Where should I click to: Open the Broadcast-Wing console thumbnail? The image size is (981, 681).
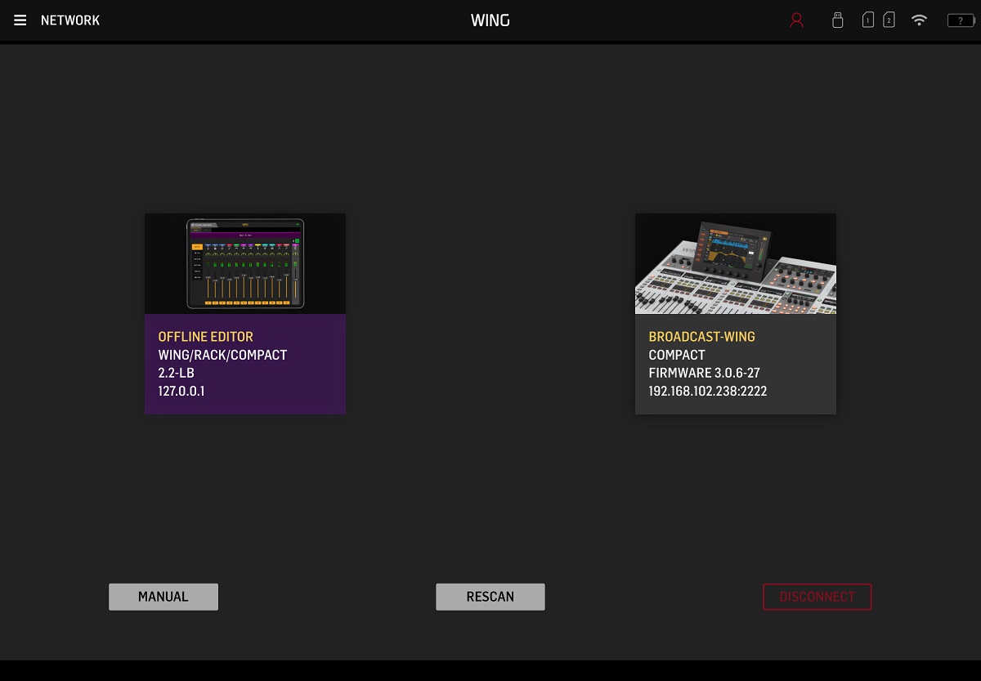(x=736, y=263)
